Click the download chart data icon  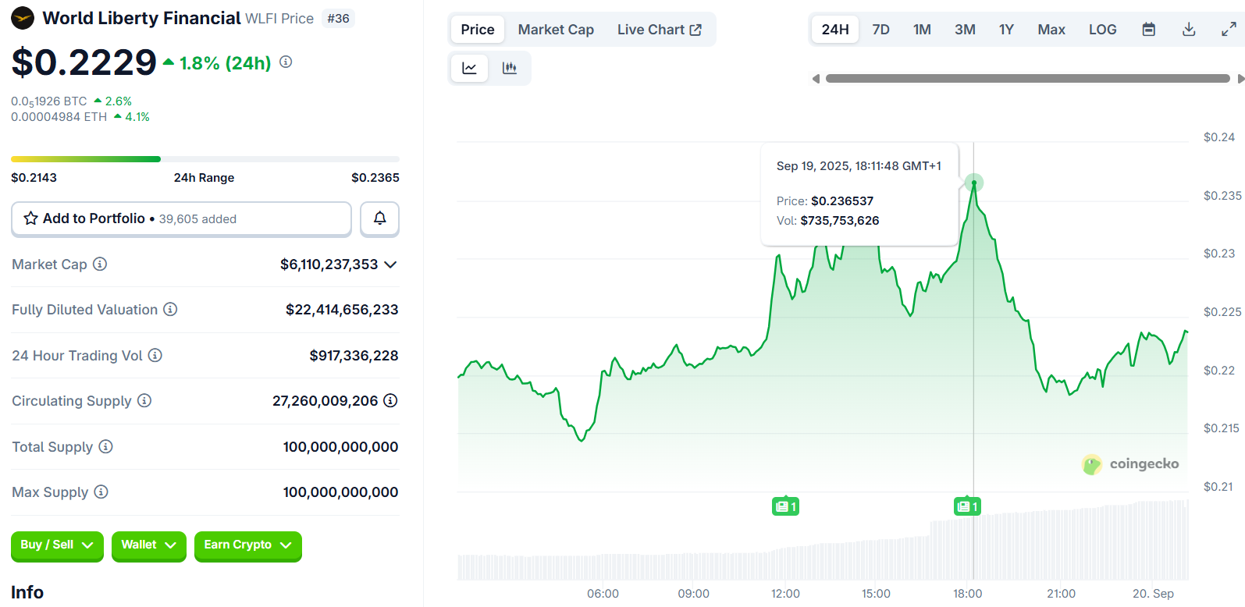(1189, 30)
